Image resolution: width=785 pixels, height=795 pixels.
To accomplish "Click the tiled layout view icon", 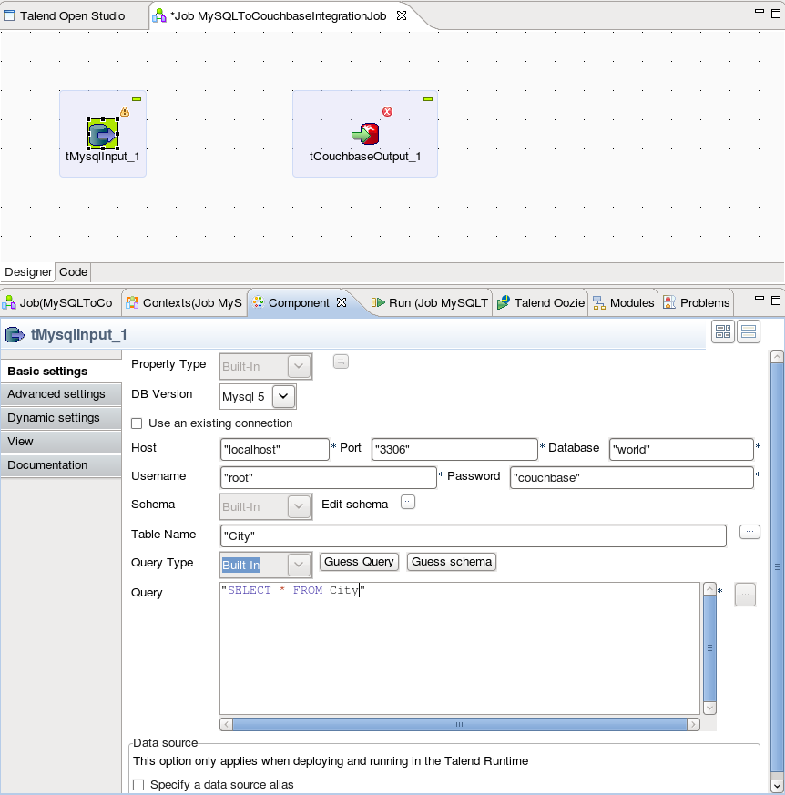I will (723, 332).
